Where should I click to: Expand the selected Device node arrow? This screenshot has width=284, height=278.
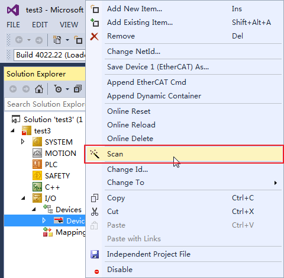click(x=44, y=221)
